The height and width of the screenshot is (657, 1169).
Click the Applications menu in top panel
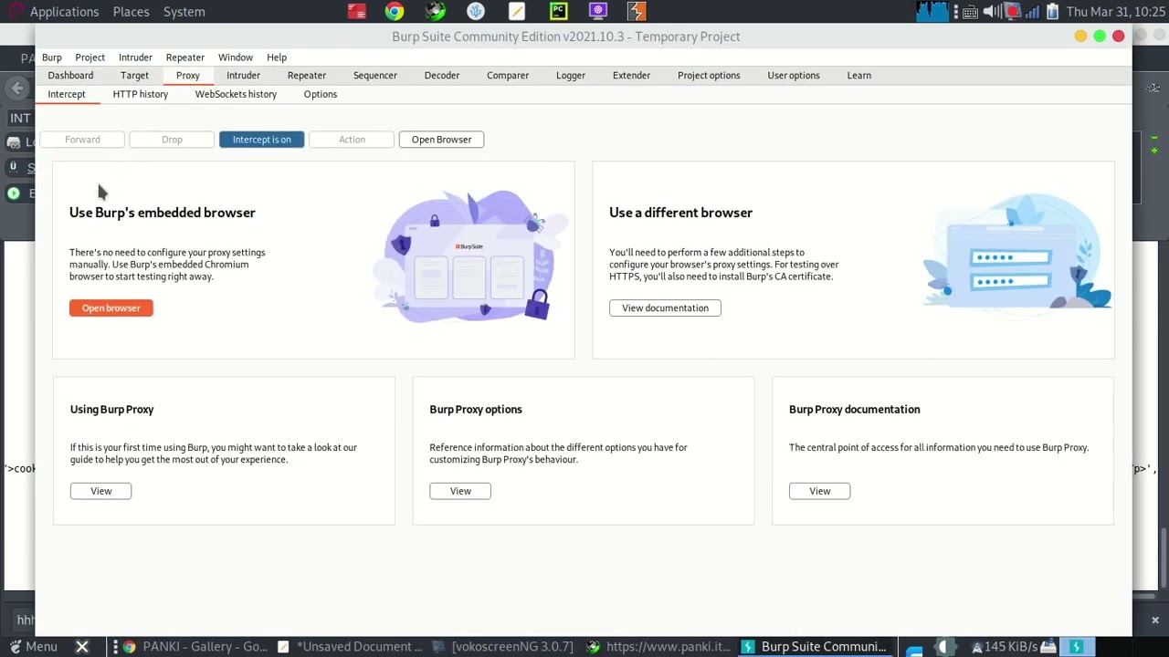(x=64, y=12)
